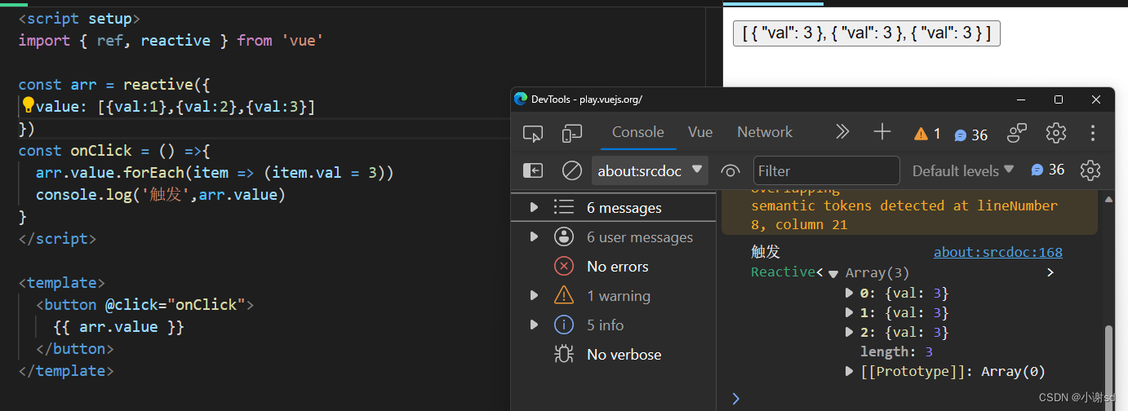Select the inspect element picker icon
Image resolution: width=1128 pixels, height=411 pixels.
pyautogui.click(x=533, y=134)
